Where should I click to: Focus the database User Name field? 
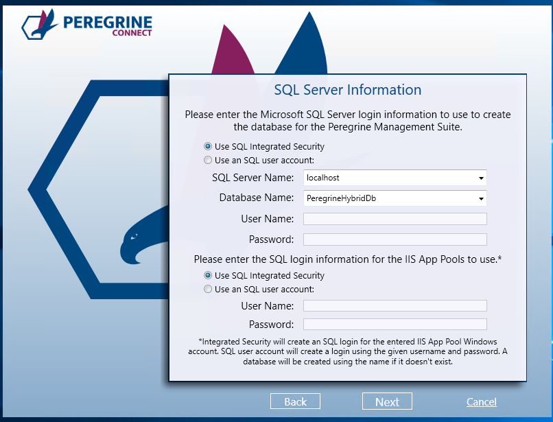[395, 219]
